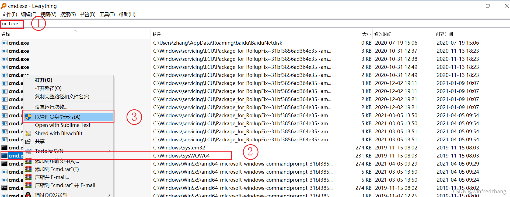Image resolution: width=510 pixels, height=197 pixels.
Task: Click modified time 2019-11-15 08:03 in the SysWOW64 row
Action: (x=396, y=156)
